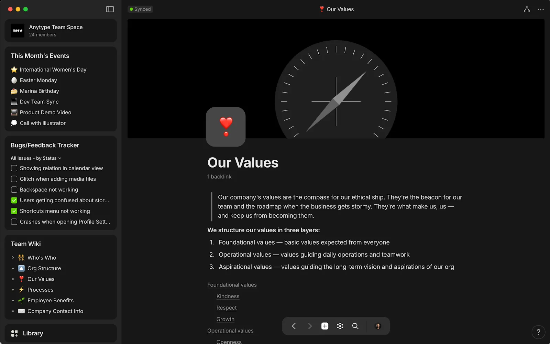550x344 pixels.
Task: Open the three-dot options menu
Action: [x=541, y=9]
